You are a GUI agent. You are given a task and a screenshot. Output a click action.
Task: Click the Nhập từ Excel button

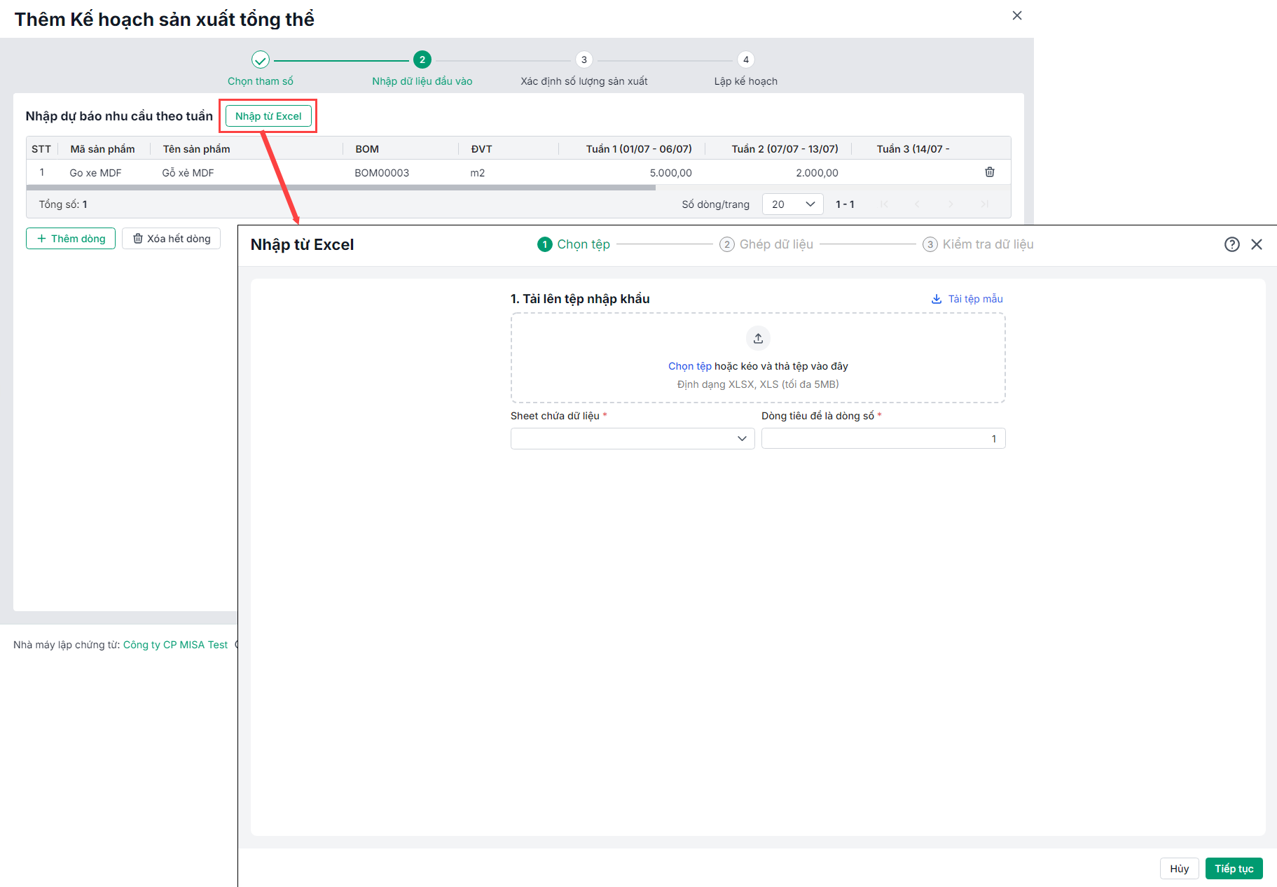pyautogui.click(x=268, y=116)
